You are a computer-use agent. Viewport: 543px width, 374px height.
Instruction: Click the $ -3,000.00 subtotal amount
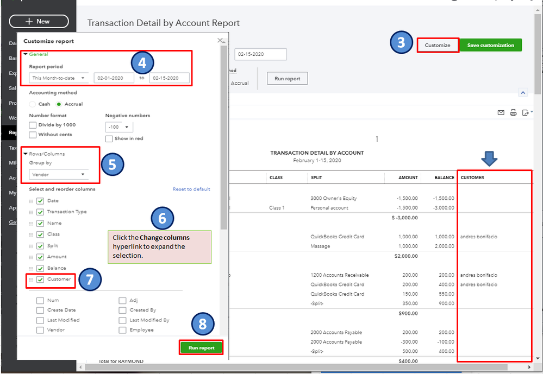[404, 218]
